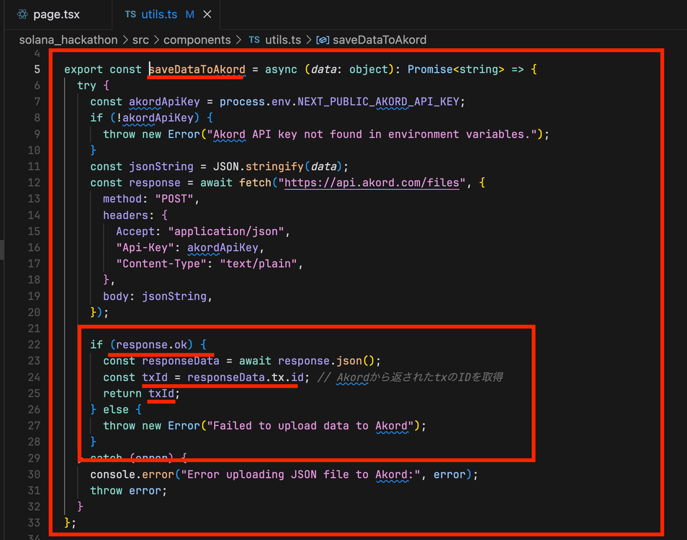This screenshot has width=687, height=540.
Task: Click the TS icon on utils.ts tab
Action: 131,14
